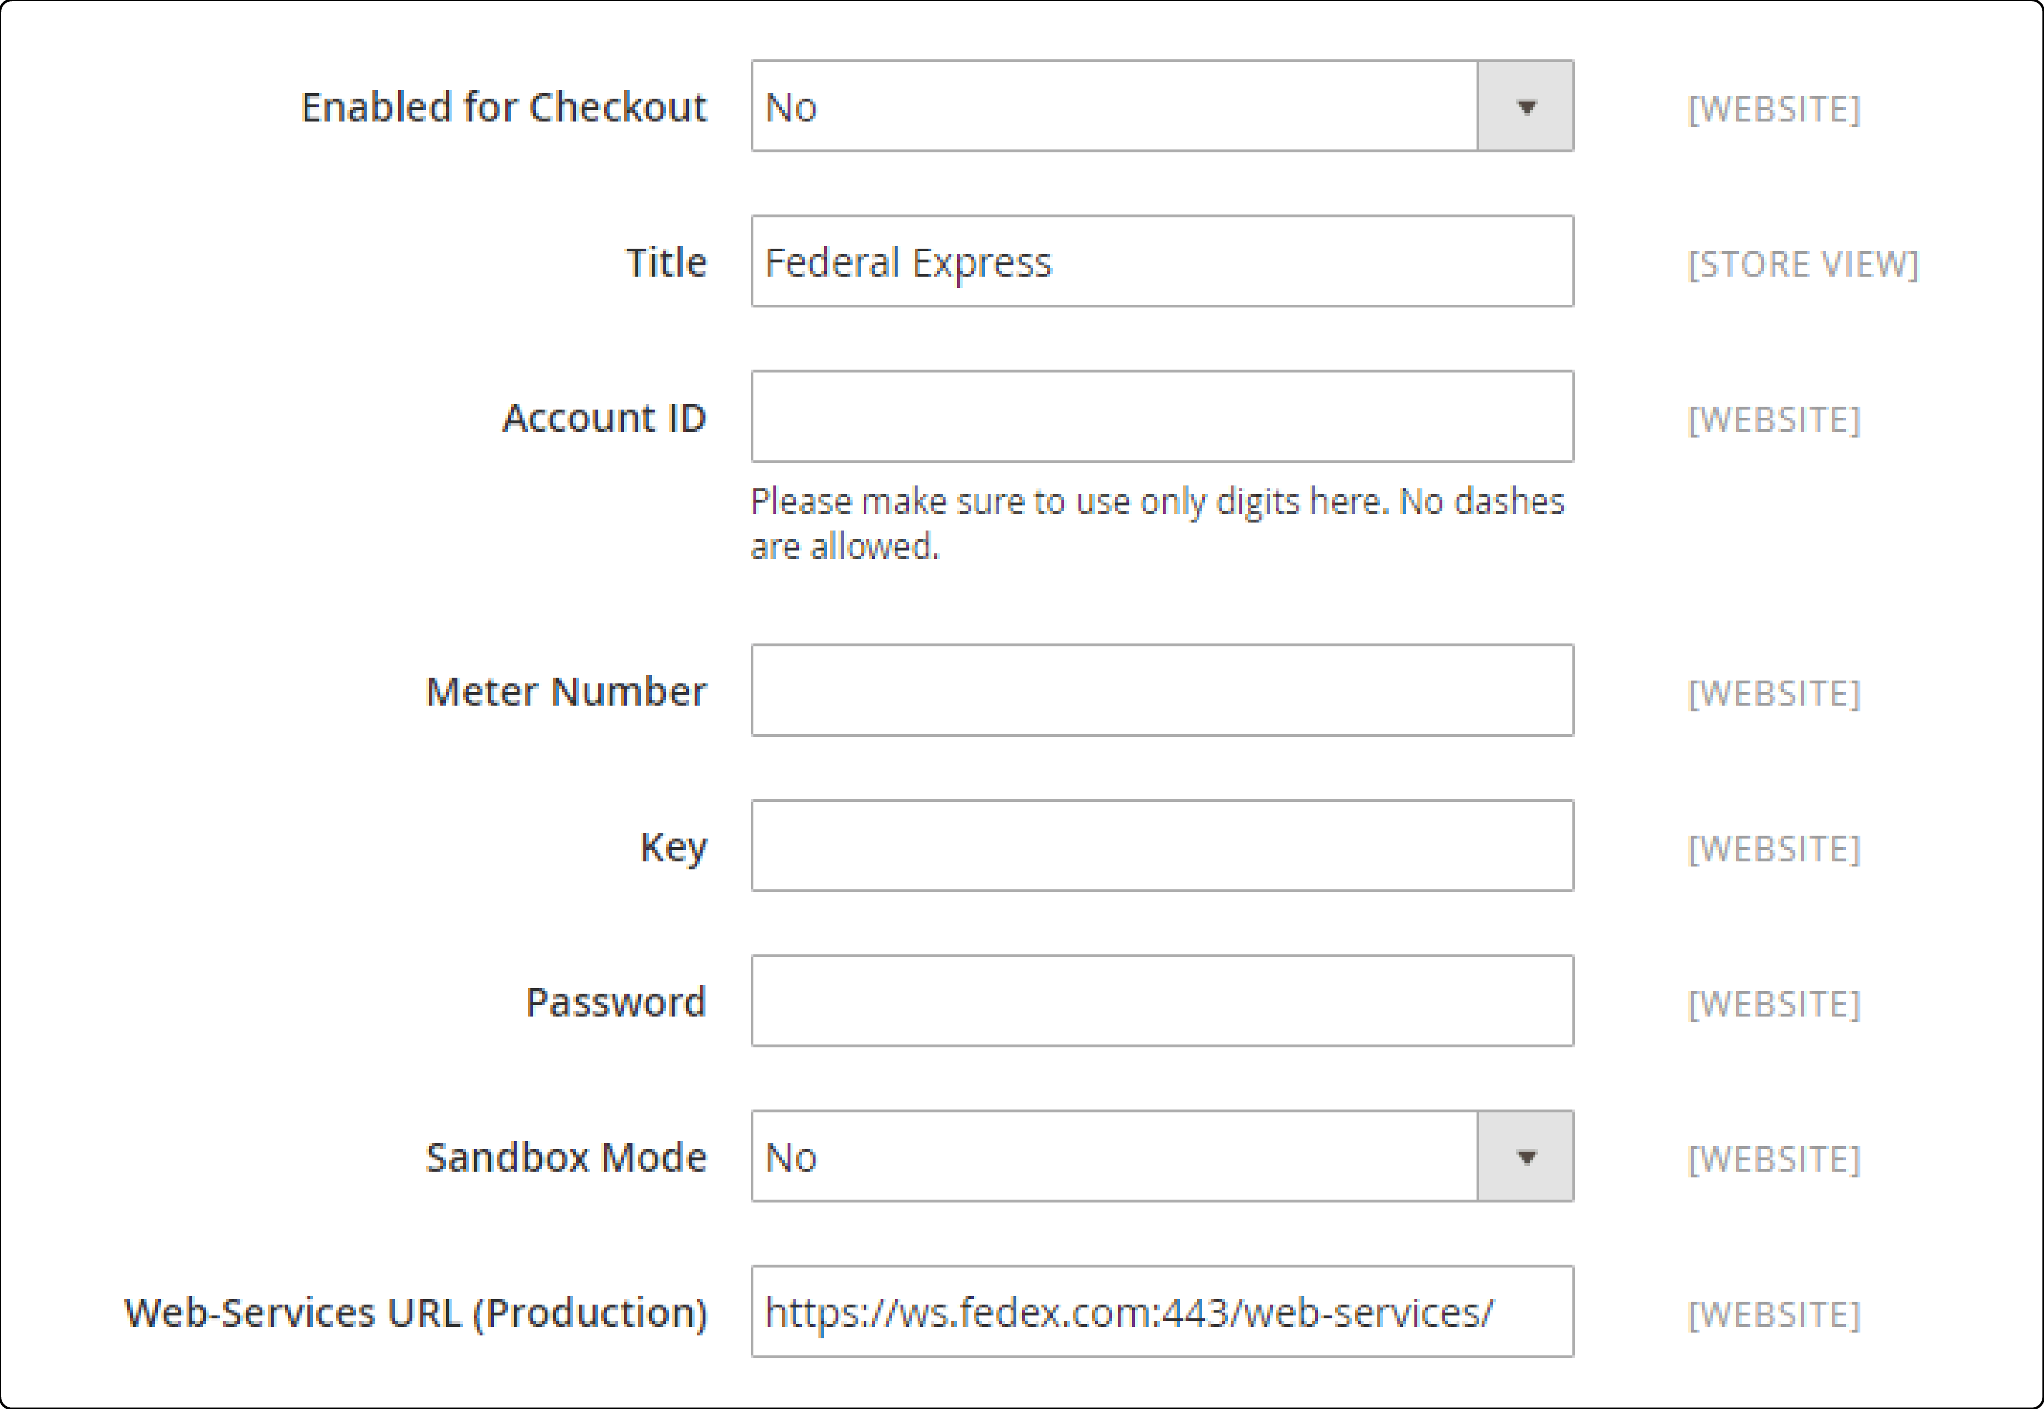Select the Web-Services URL (Production) field
The image size is (2044, 1409).
tap(1162, 1311)
